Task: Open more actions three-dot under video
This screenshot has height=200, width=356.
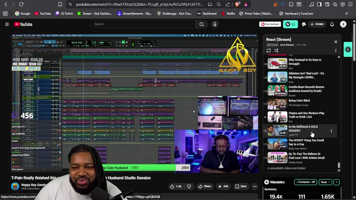Action: tap(254, 186)
